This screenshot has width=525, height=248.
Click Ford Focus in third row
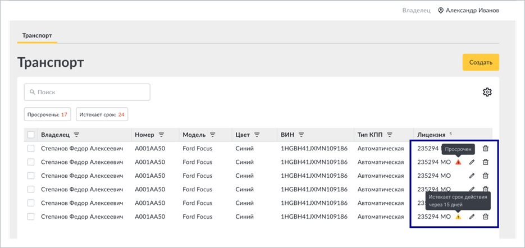point(197,176)
